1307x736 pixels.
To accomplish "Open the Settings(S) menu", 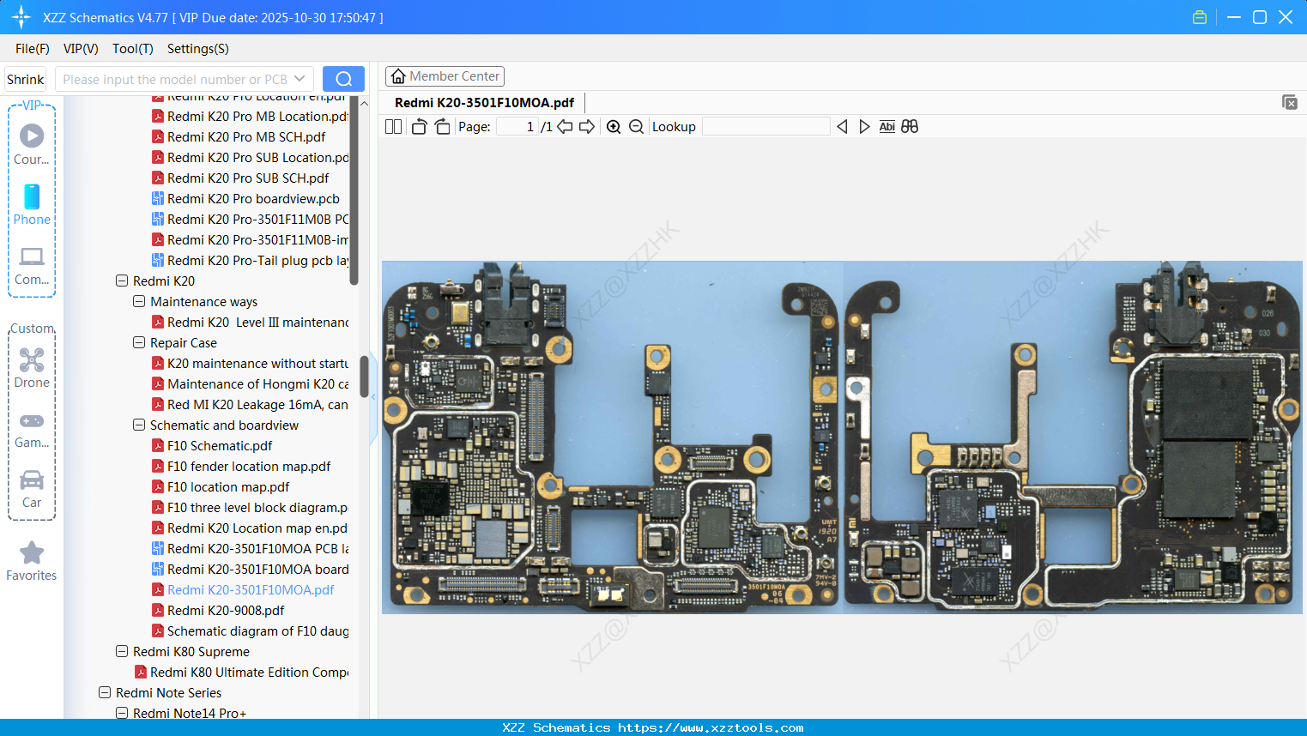I will point(198,49).
